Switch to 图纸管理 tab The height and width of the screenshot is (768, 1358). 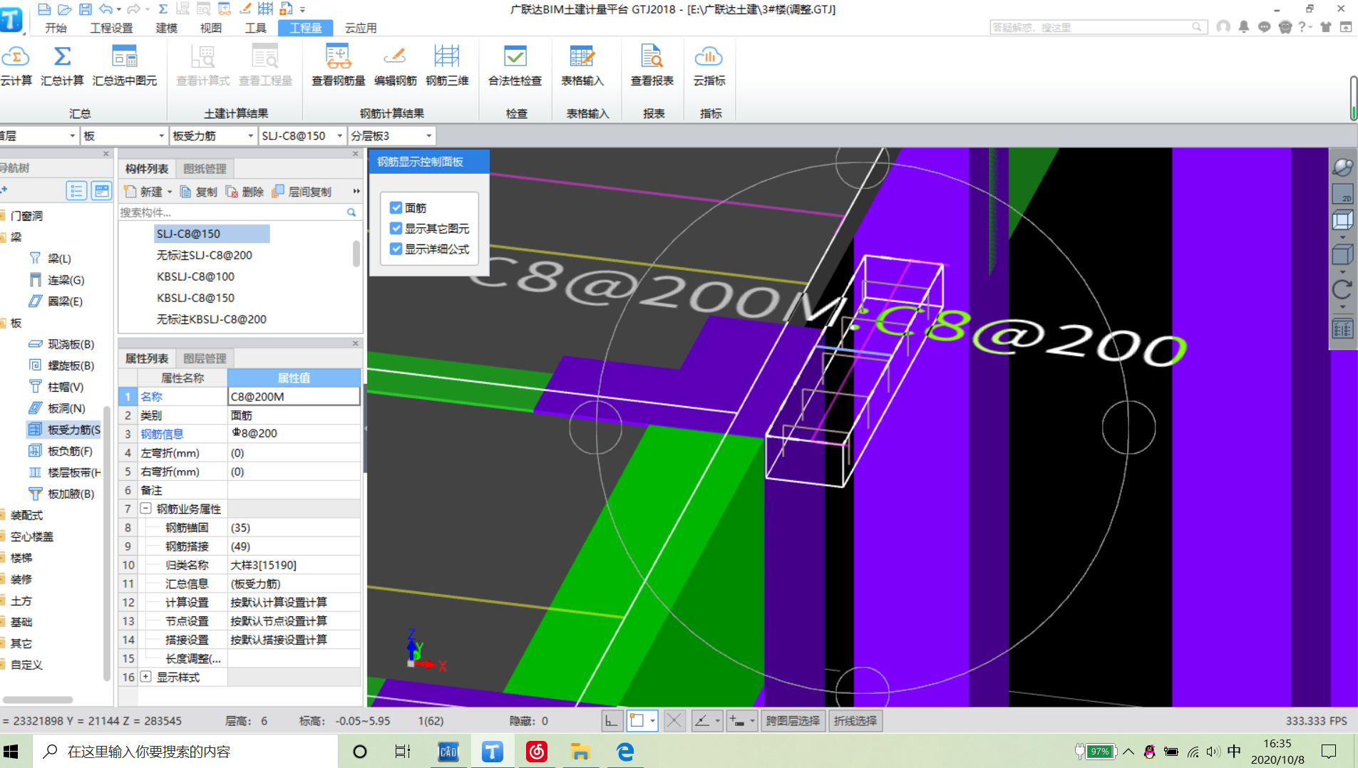[x=205, y=169]
